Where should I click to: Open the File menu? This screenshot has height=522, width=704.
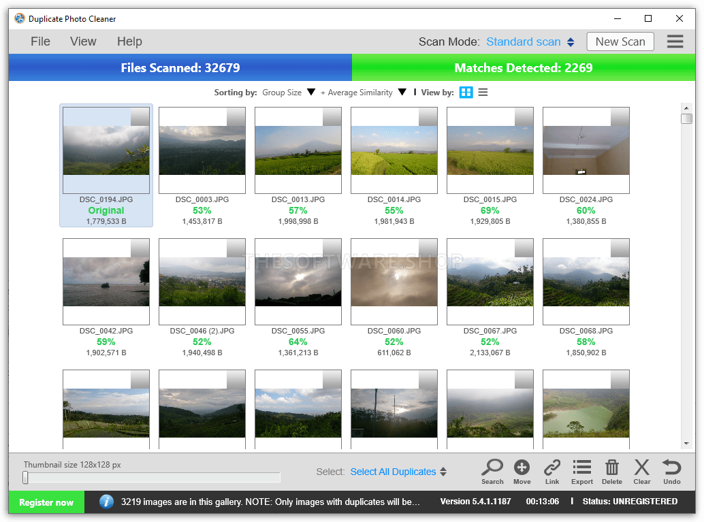point(40,42)
